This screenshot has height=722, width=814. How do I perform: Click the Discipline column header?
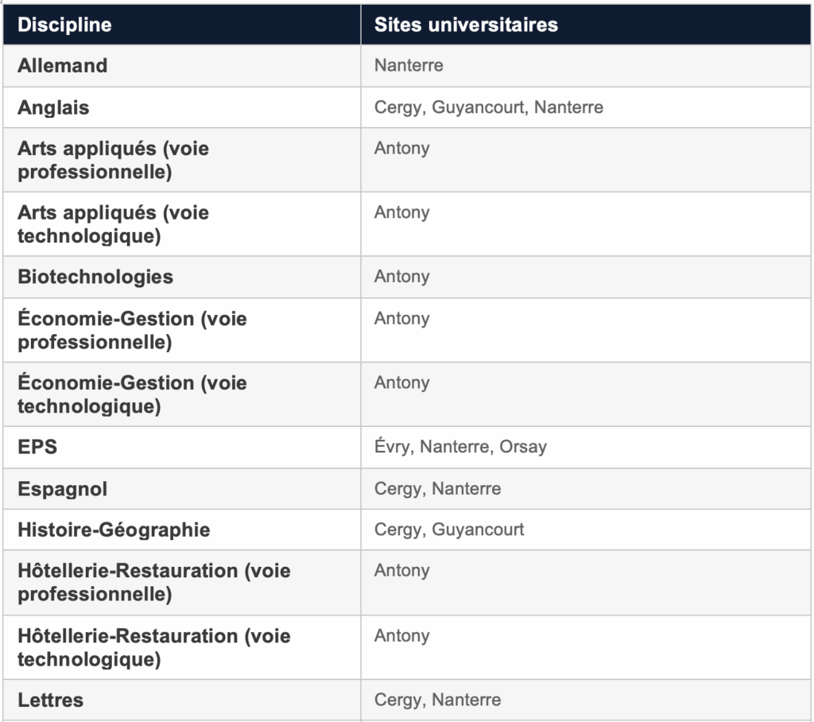64,25
